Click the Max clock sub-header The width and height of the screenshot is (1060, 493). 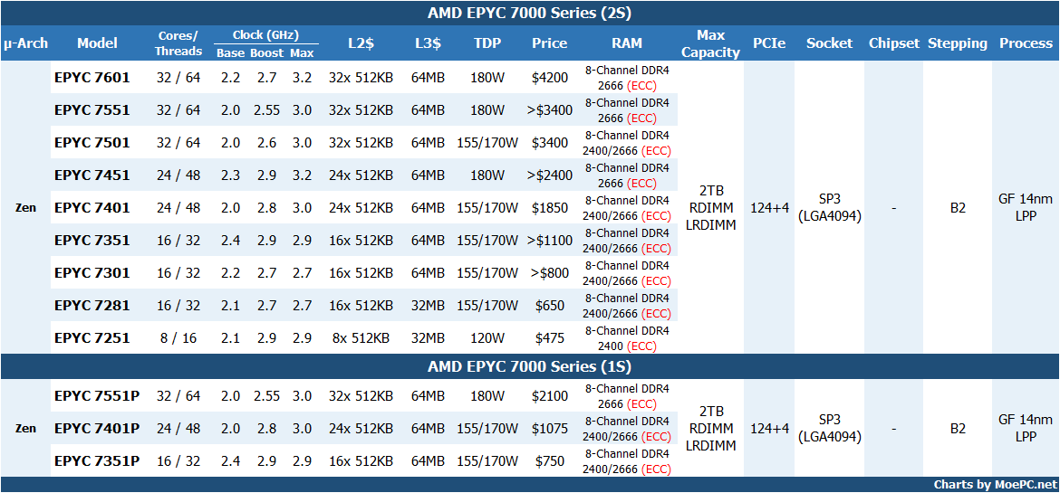coord(302,53)
